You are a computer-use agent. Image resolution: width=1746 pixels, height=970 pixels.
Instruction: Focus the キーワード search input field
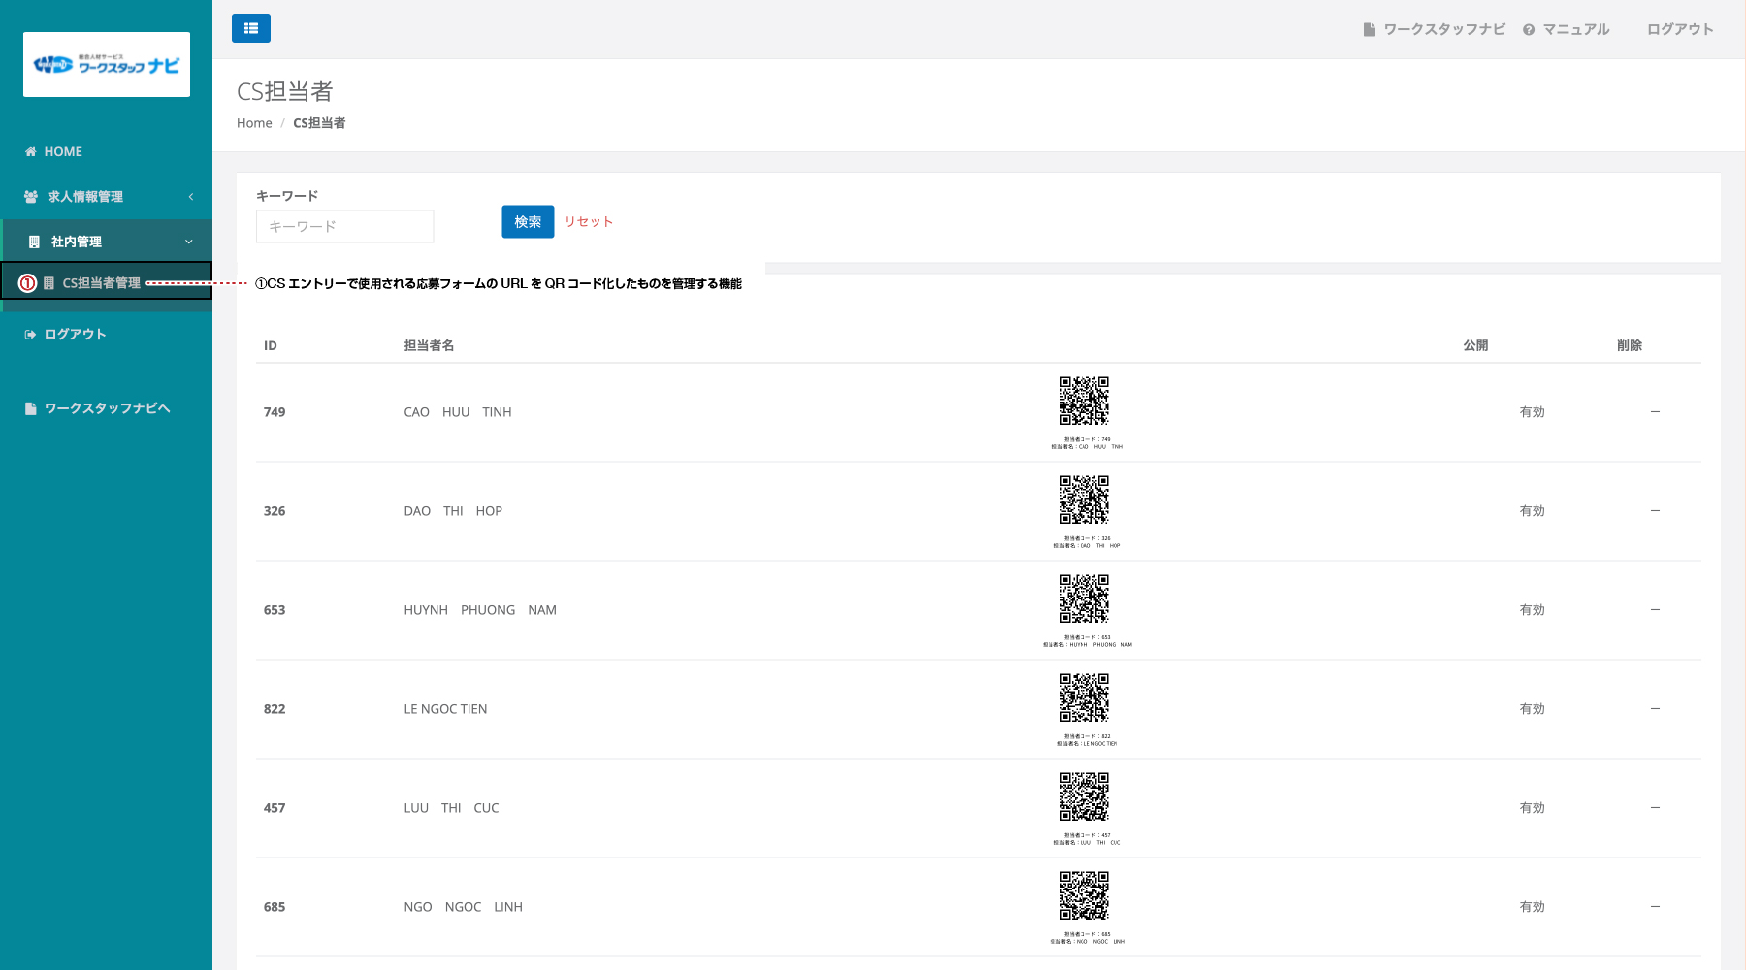[x=344, y=226]
